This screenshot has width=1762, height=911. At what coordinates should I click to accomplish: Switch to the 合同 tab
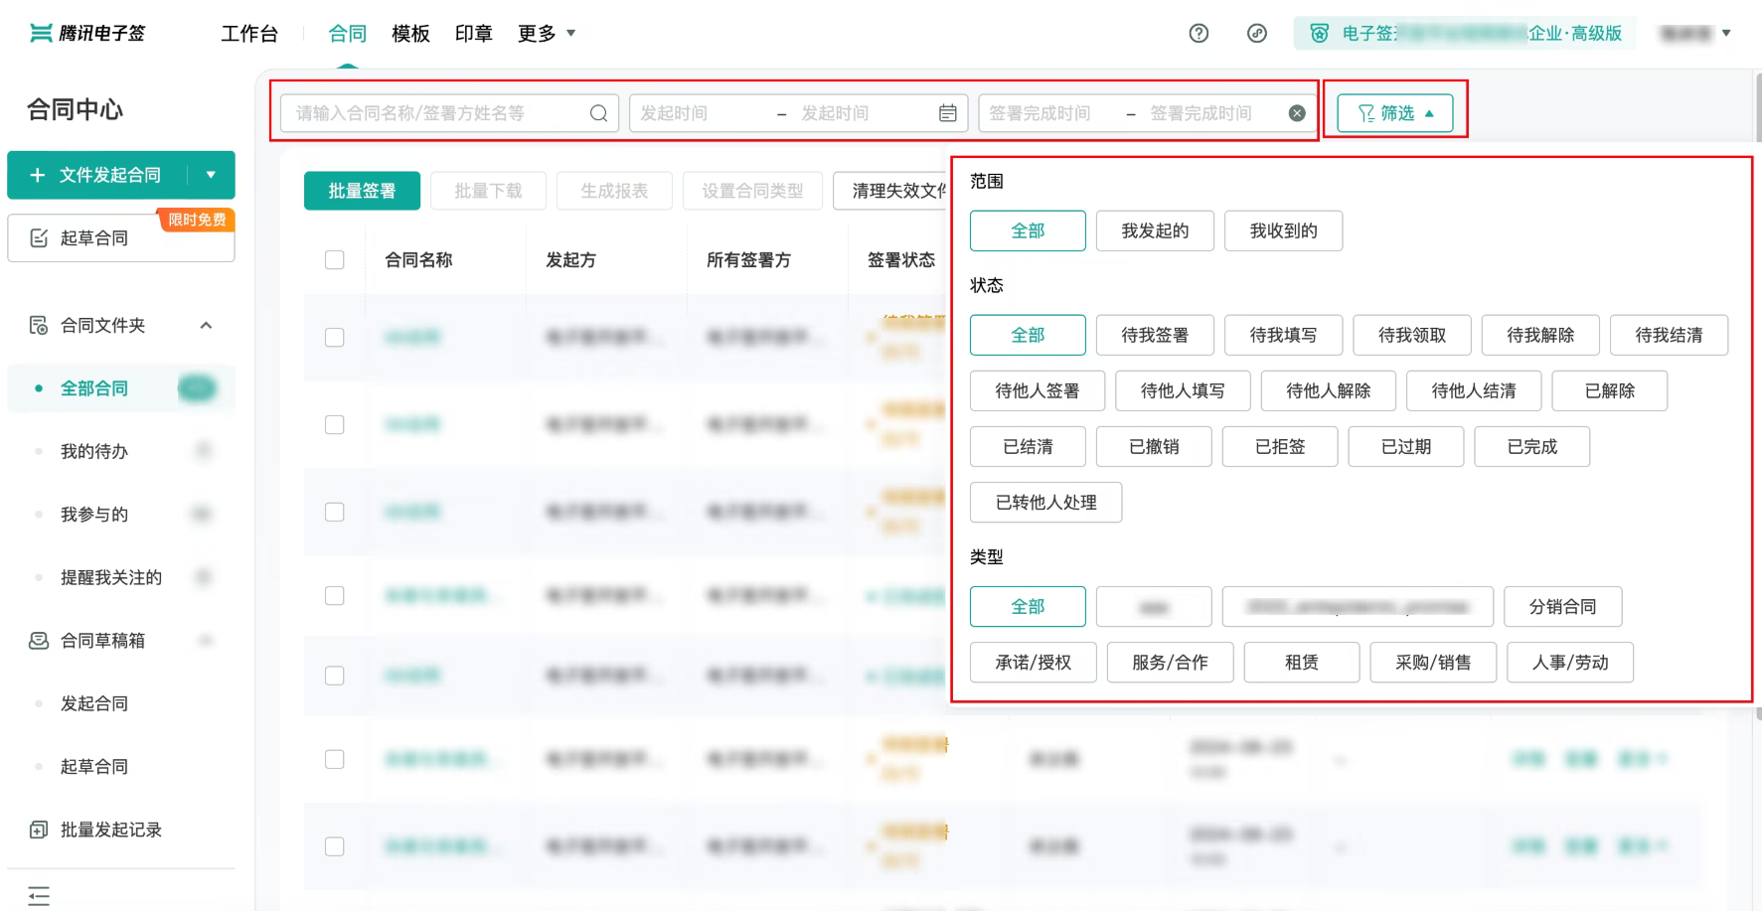[348, 34]
